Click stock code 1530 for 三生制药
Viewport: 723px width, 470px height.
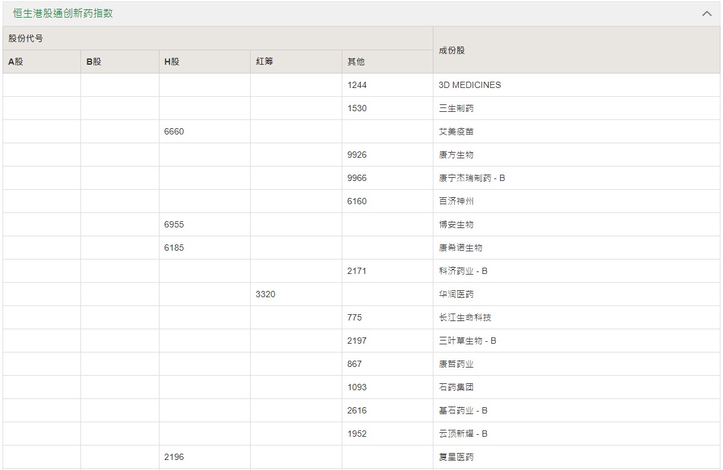tap(357, 108)
